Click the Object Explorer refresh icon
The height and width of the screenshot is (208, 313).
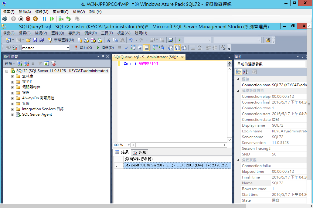coord(46,64)
